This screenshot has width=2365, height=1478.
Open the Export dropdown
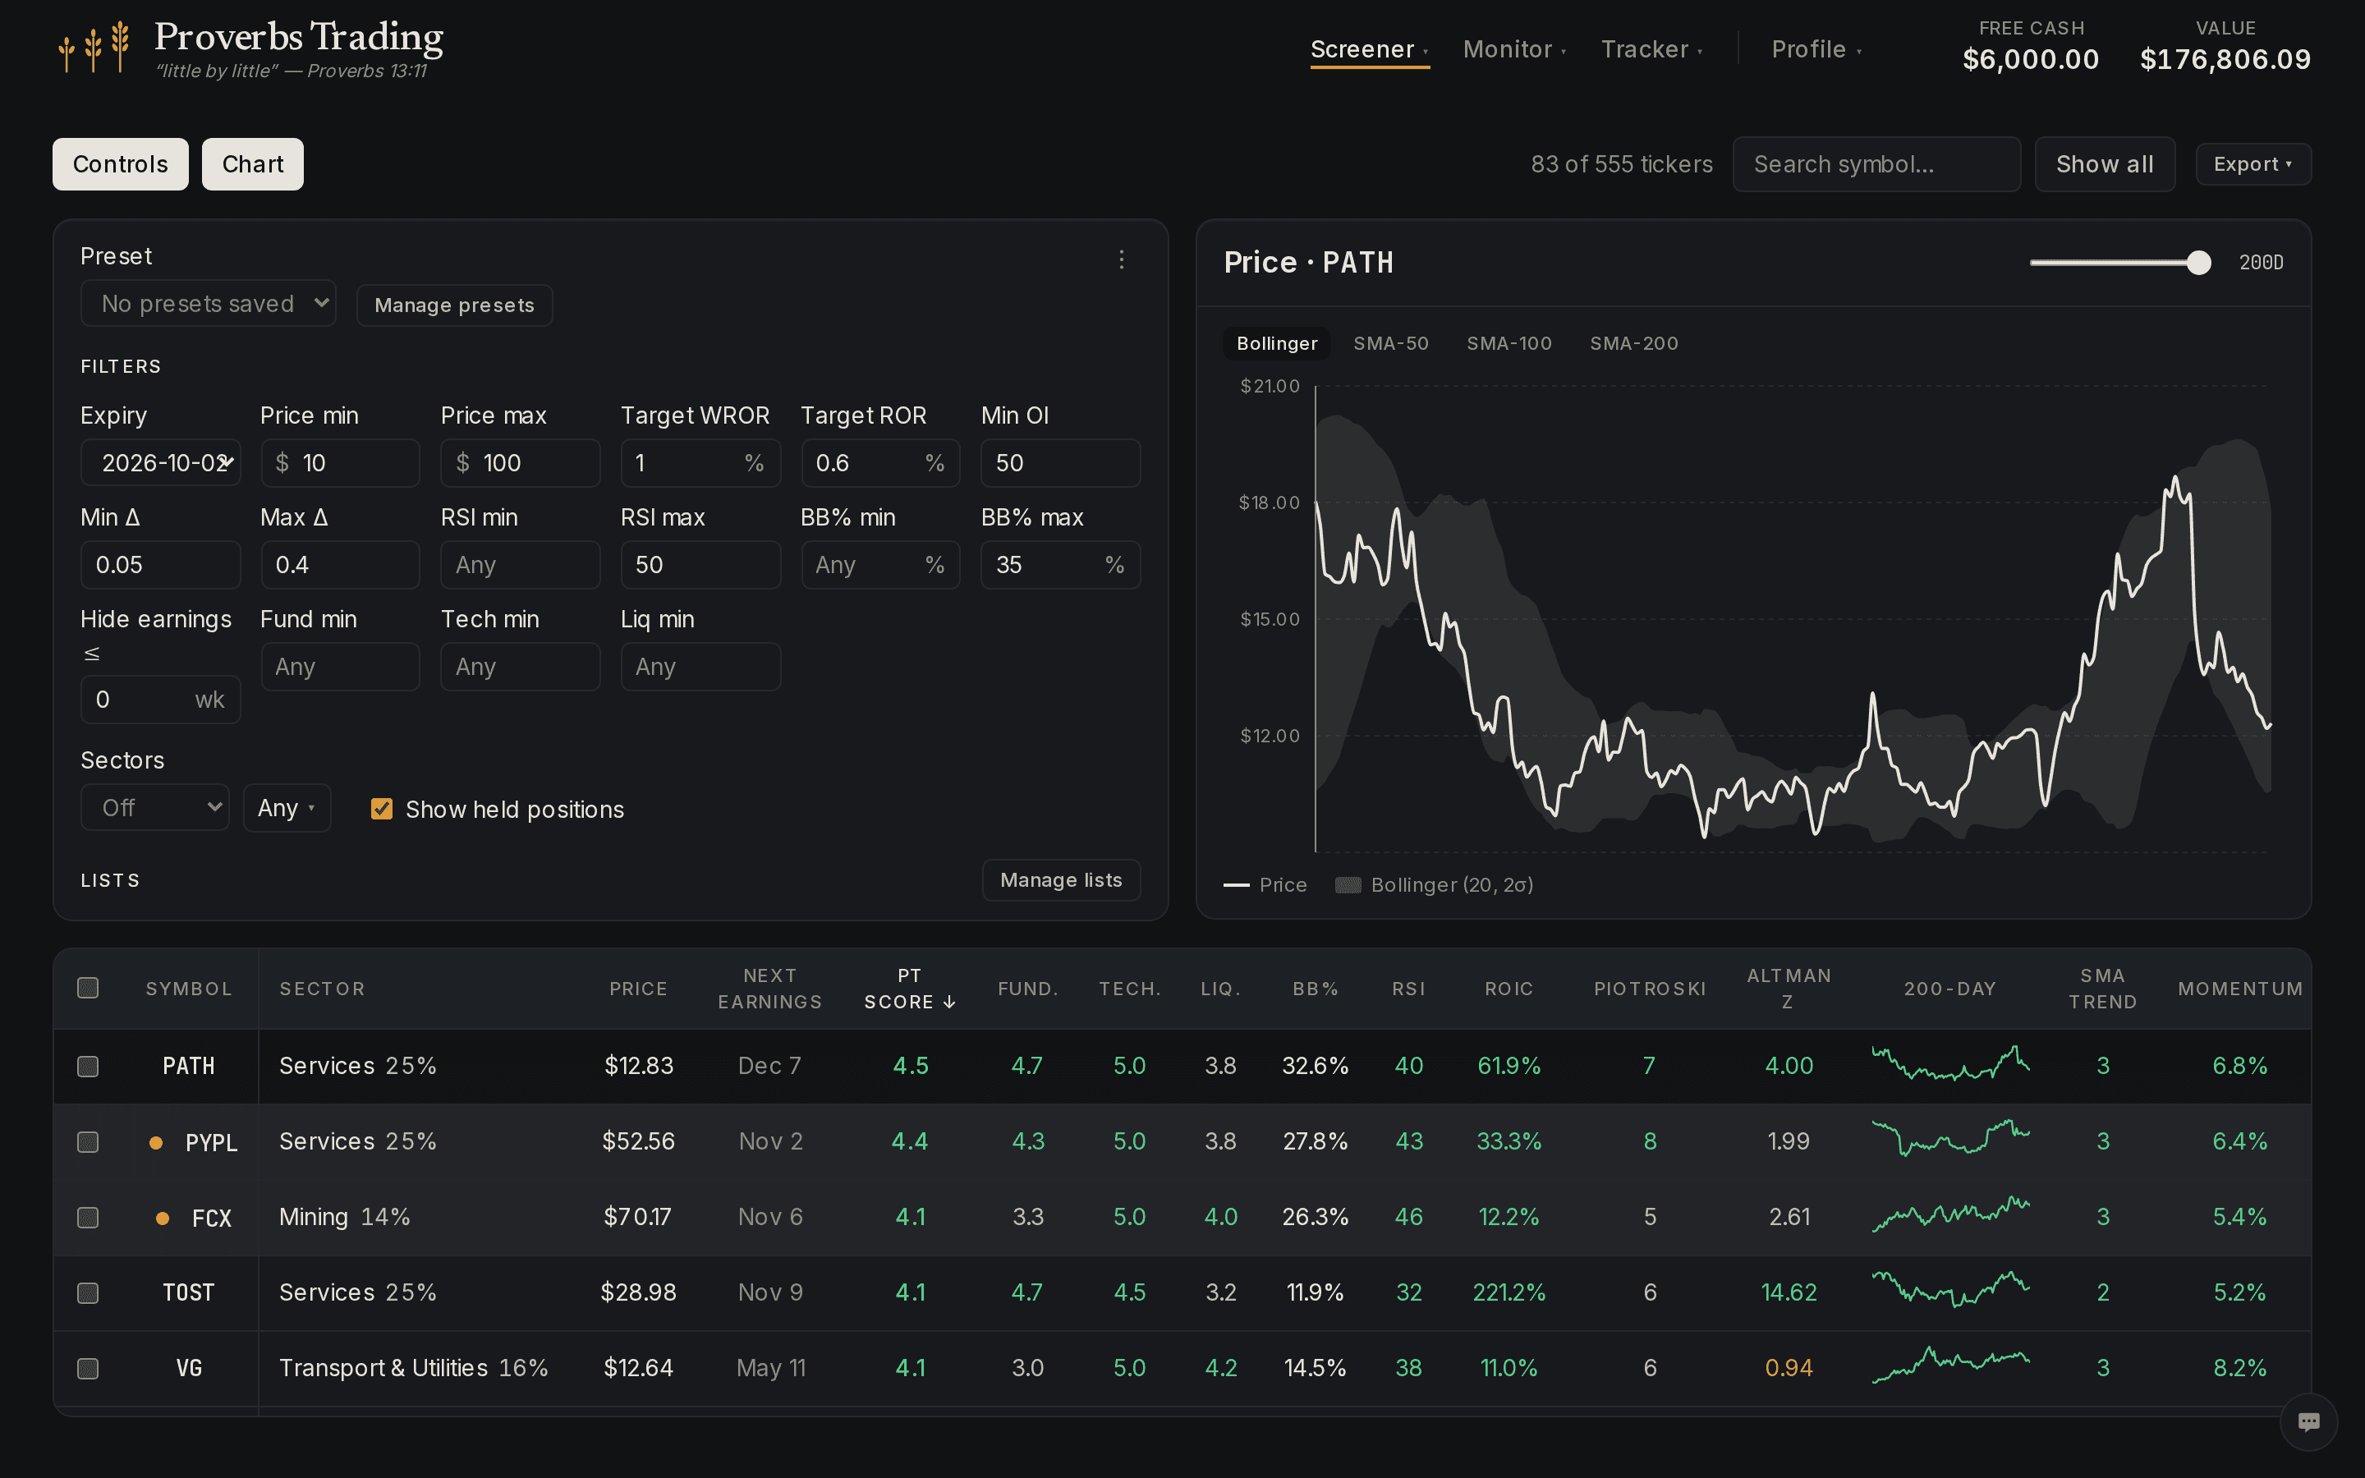2252,164
